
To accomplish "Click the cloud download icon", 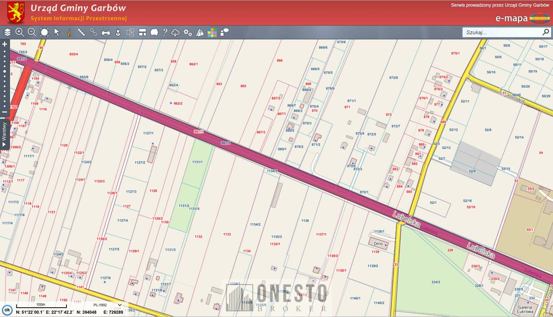I will pyautogui.click(x=175, y=32).
